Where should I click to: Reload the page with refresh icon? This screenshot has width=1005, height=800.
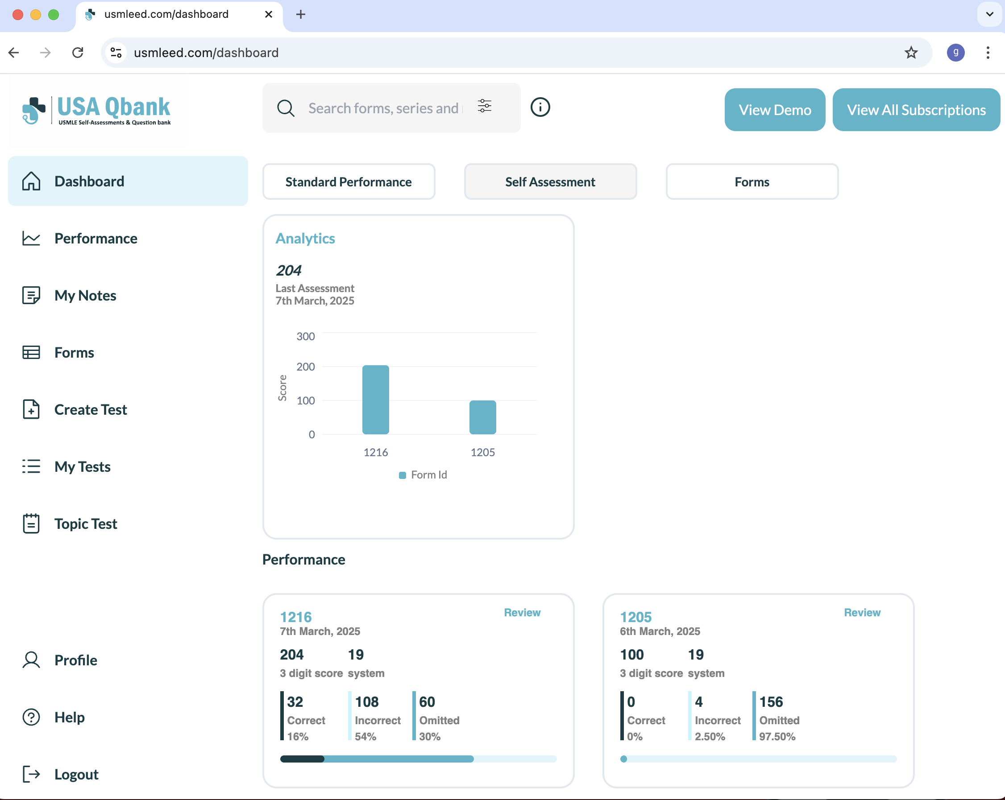pos(78,53)
